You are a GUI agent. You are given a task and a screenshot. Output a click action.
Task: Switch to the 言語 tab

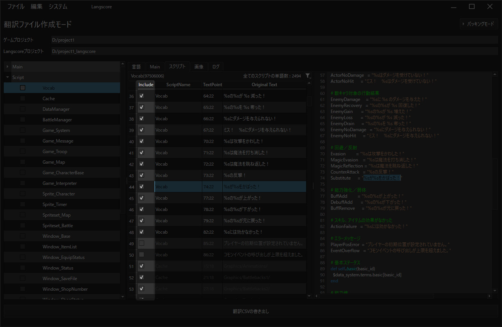pos(136,67)
